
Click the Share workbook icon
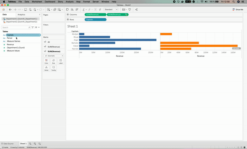point(136,9)
